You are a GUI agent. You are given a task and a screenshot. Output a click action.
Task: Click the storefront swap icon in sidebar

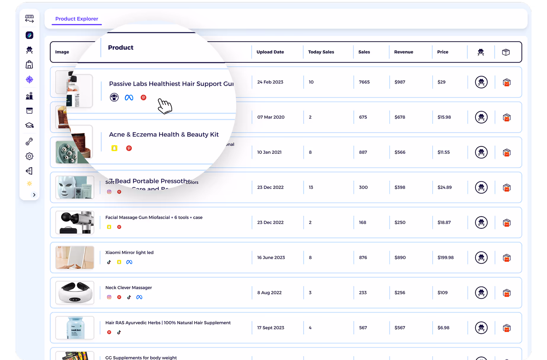[x=29, y=19]
